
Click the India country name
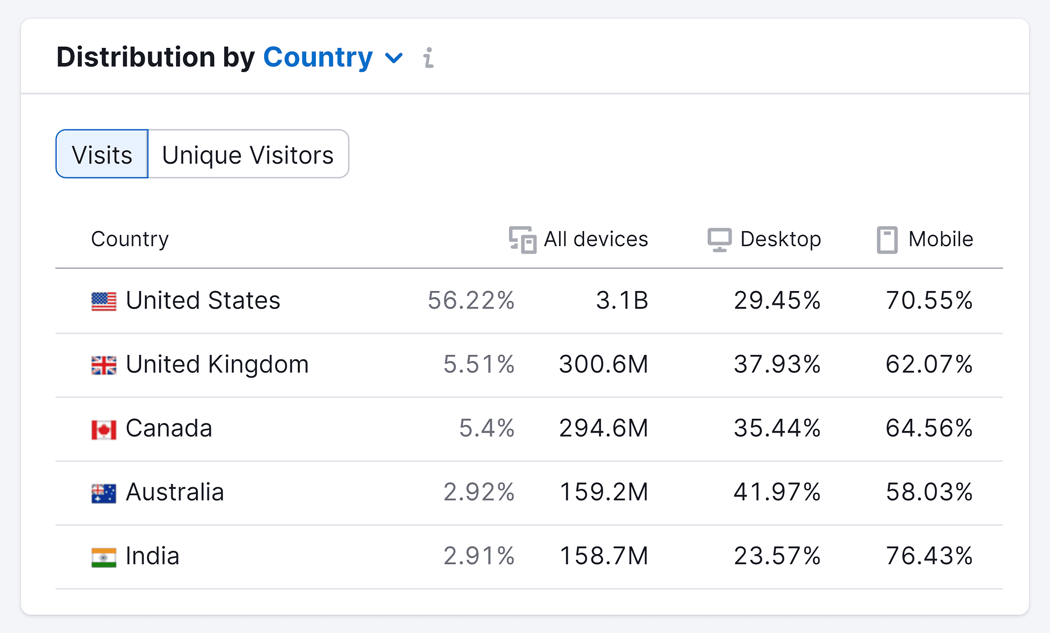pos(152,556)
